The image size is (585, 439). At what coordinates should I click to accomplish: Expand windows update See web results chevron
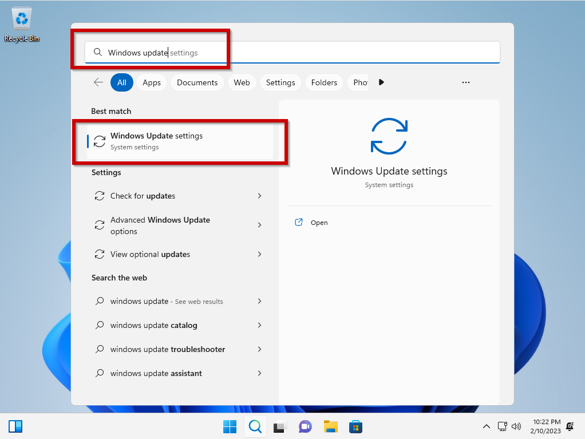point(260,301)
